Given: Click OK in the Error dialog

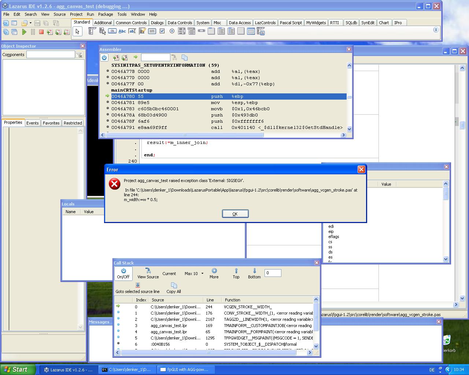Looking at the screenshot, I should [x=235, y=214].
